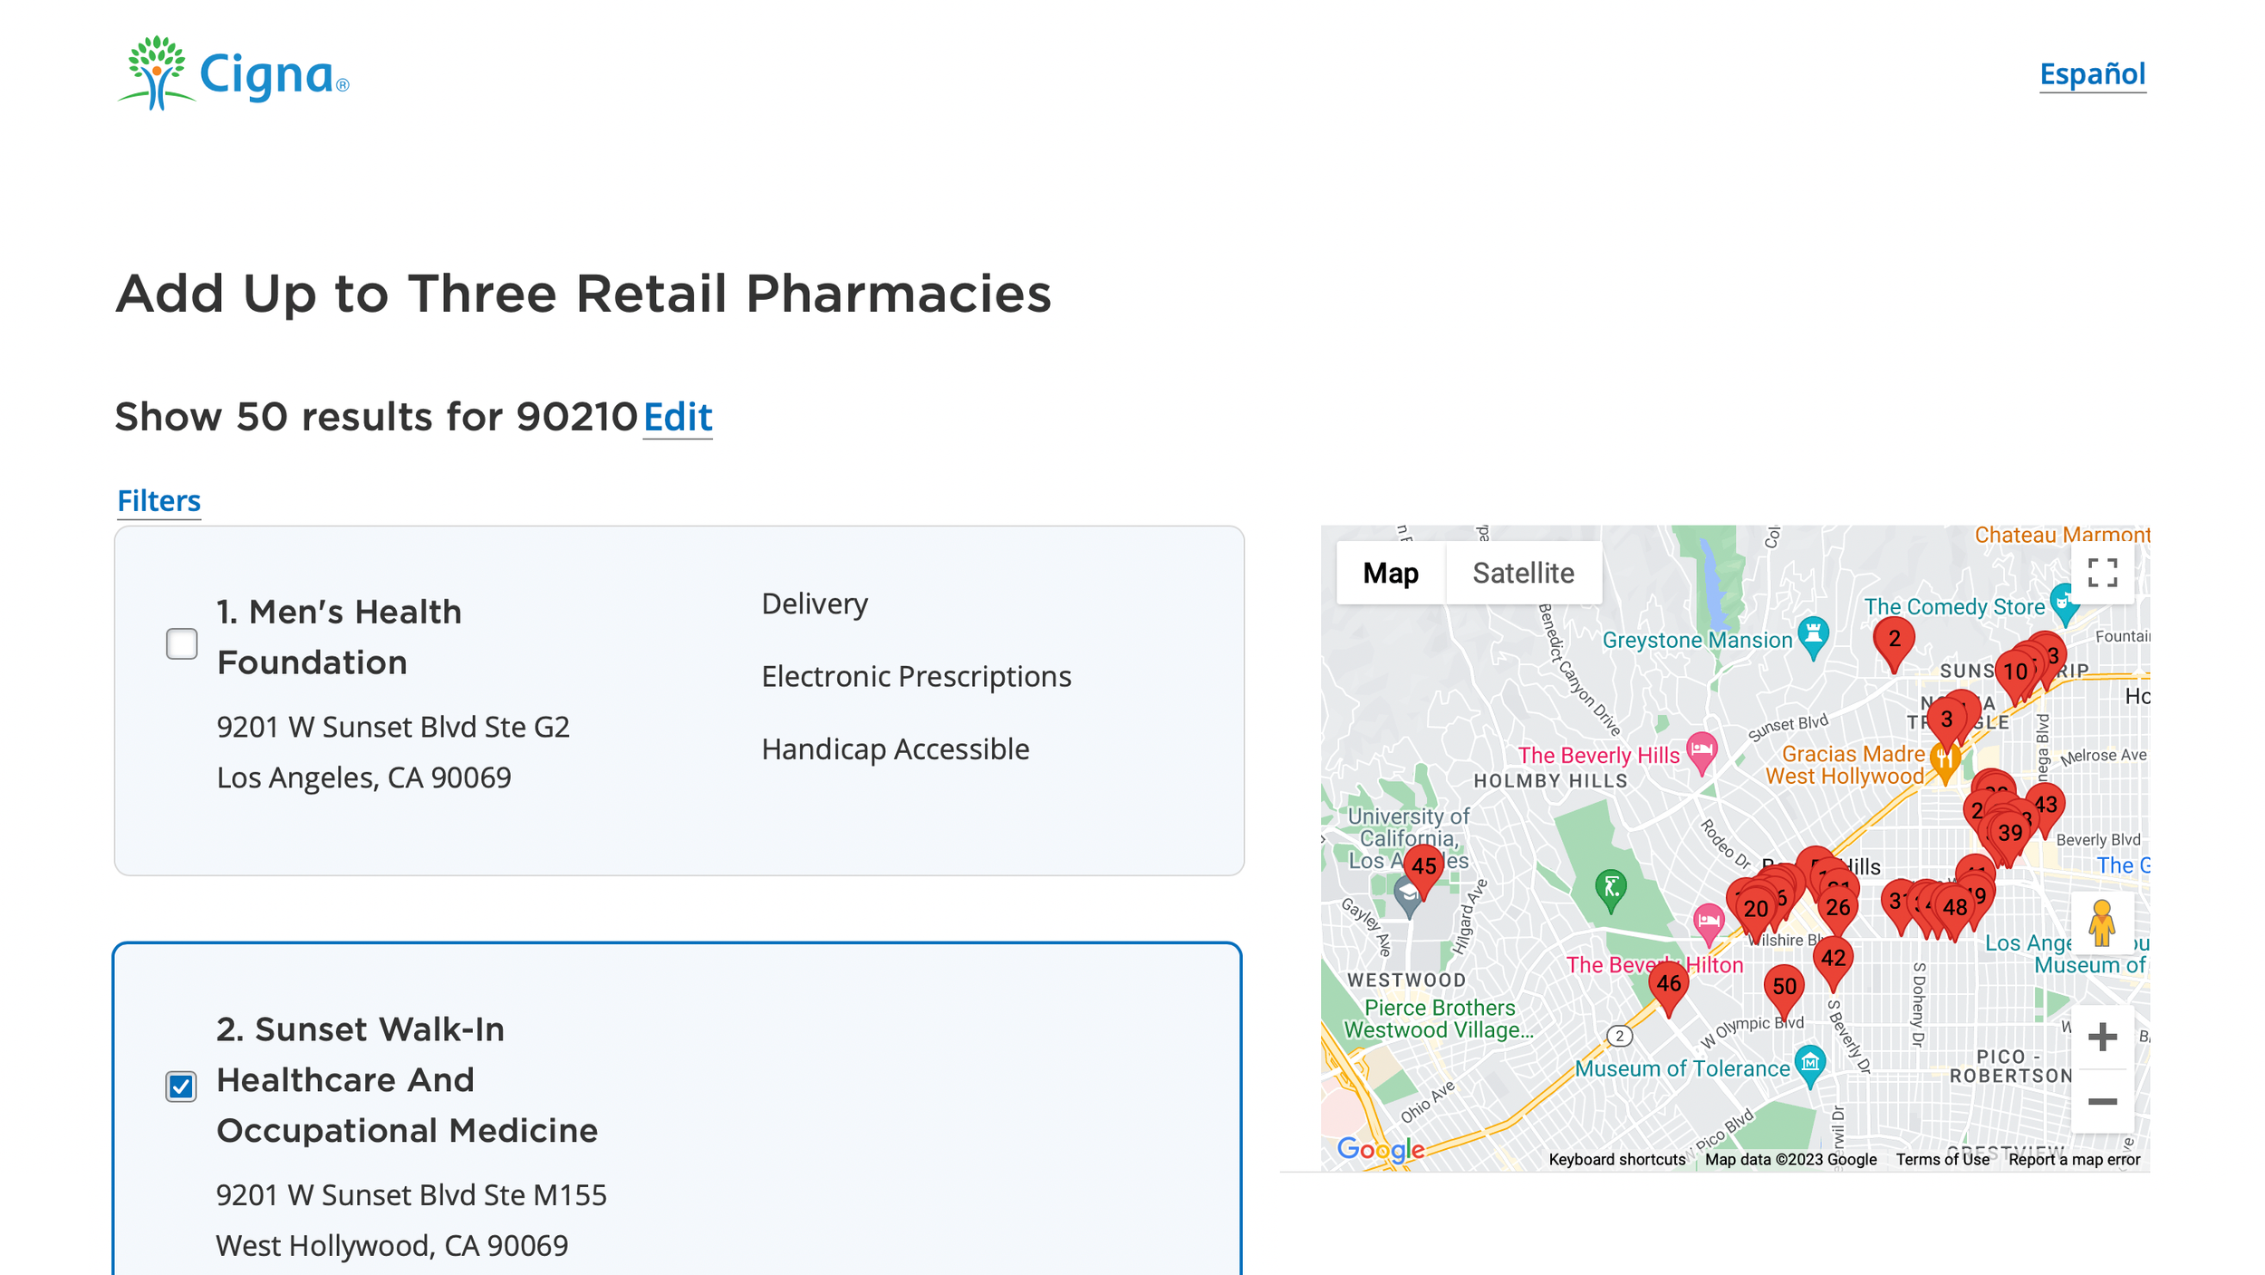
Task: Click the Electronic Prescriptions feature text
Action: pyautogui.click(x=916, y=676)
